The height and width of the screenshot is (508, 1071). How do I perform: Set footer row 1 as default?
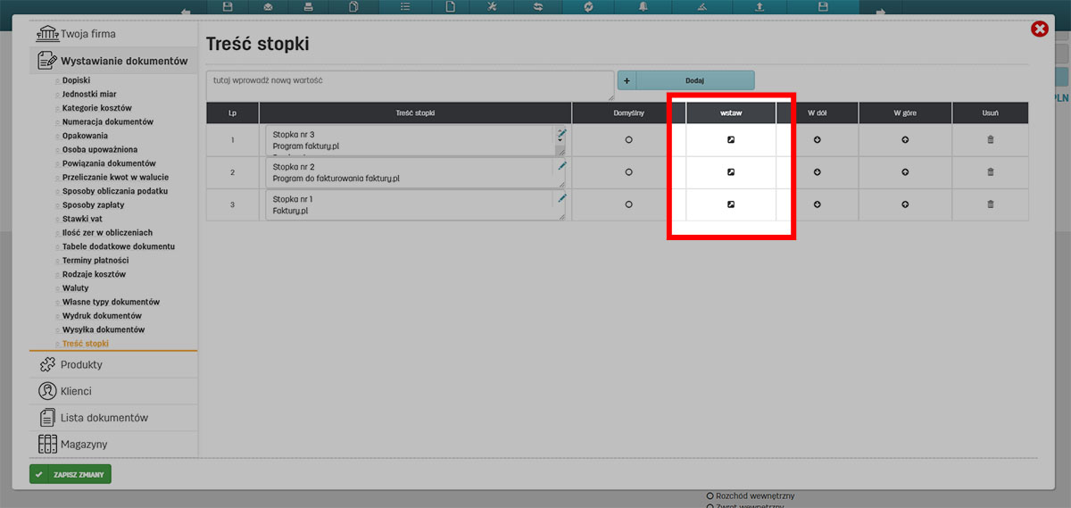coord(629,140)
